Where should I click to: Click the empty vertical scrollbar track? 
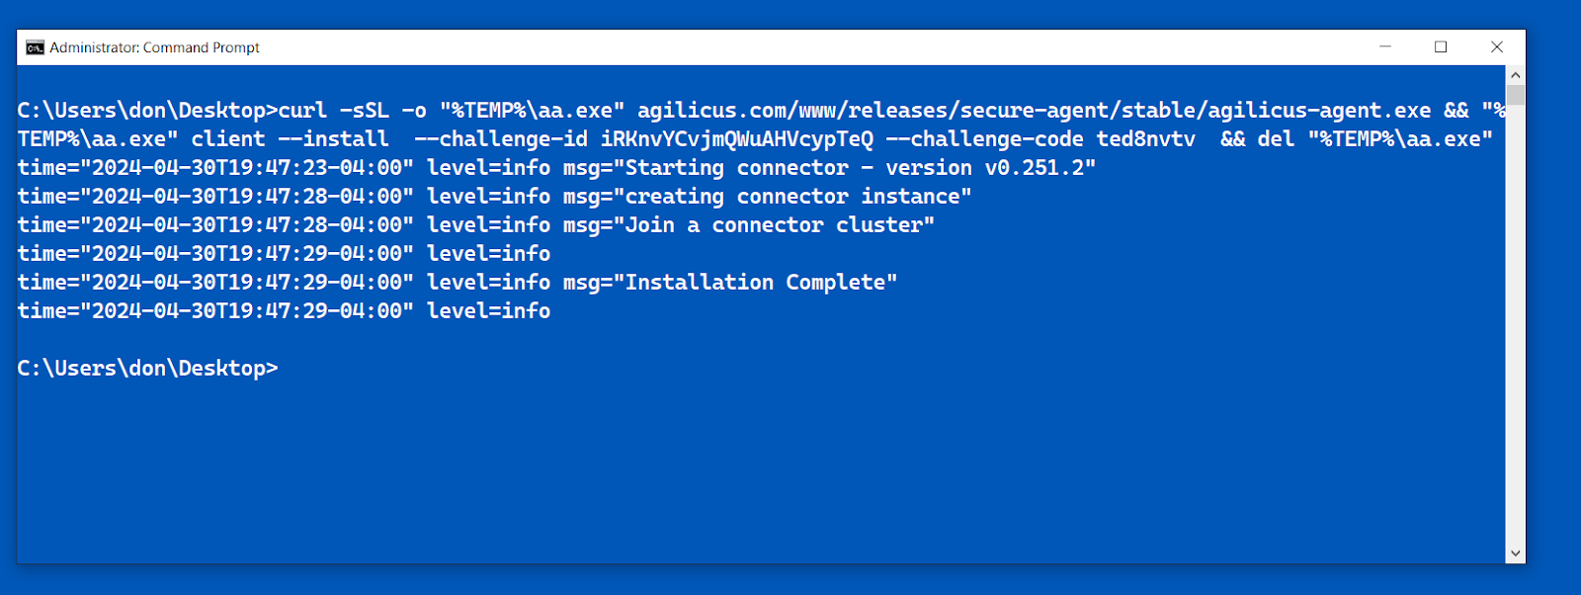pos(1516,326)
